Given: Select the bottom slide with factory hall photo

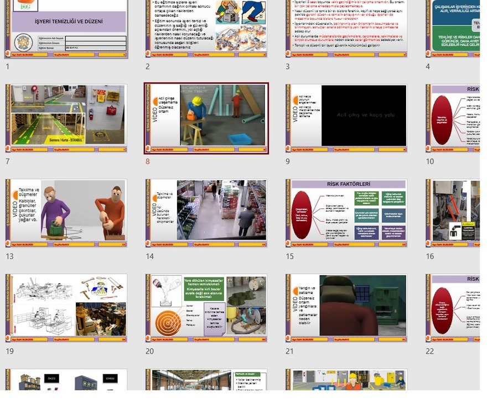Looking at the screenshot, I should [206, 380].
